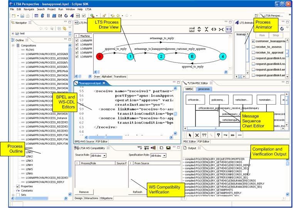
Task: Select FLOW1 in Outline tree
Action: (30, 50)
